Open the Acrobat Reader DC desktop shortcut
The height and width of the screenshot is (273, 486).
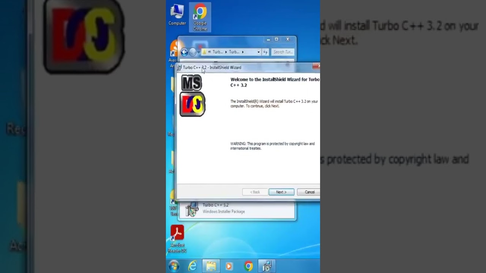pyautogui.click(x=177, y=239)
